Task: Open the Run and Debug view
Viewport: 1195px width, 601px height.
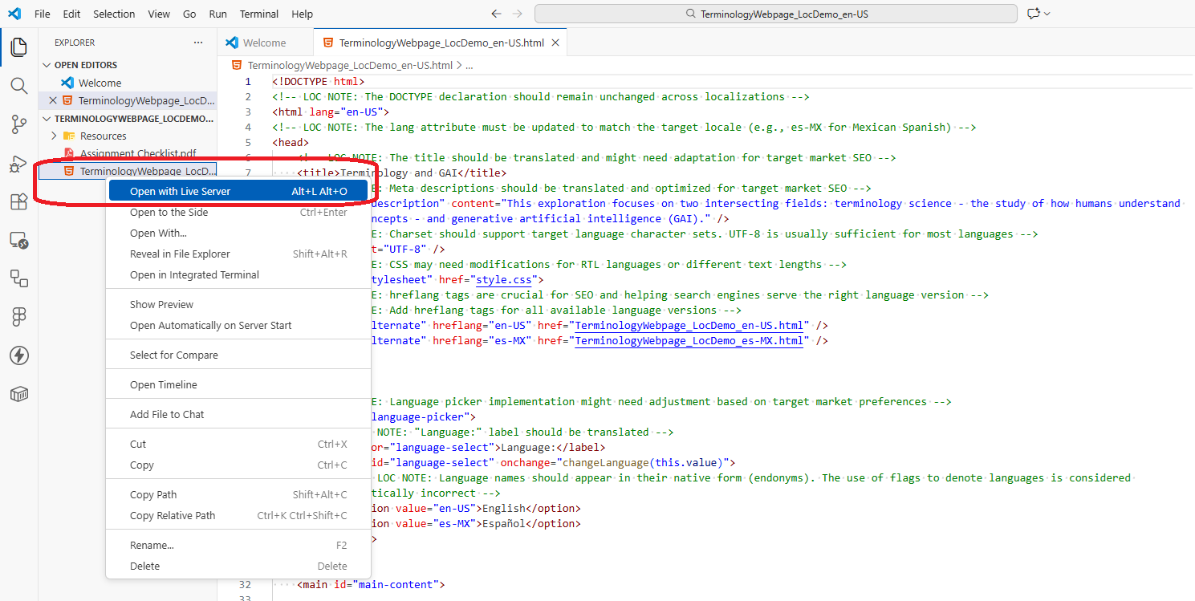Action: pos(18,163)
